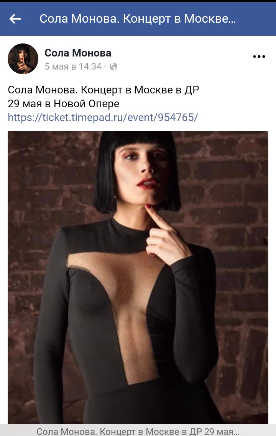
Task: Show more actions via the ellipsis button
Action: point(259,57)
